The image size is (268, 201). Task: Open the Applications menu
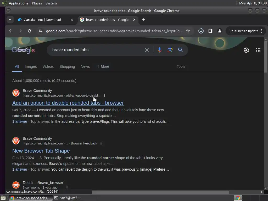19,3
